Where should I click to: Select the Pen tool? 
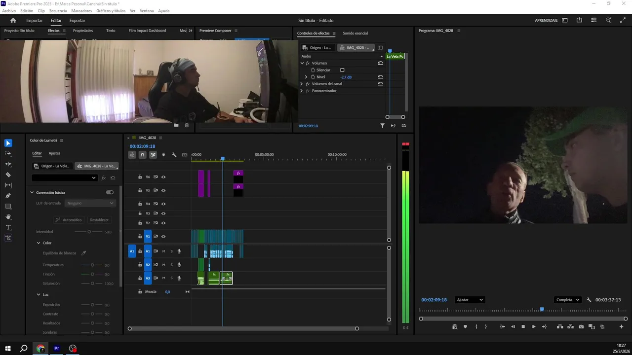coord(8,196)
